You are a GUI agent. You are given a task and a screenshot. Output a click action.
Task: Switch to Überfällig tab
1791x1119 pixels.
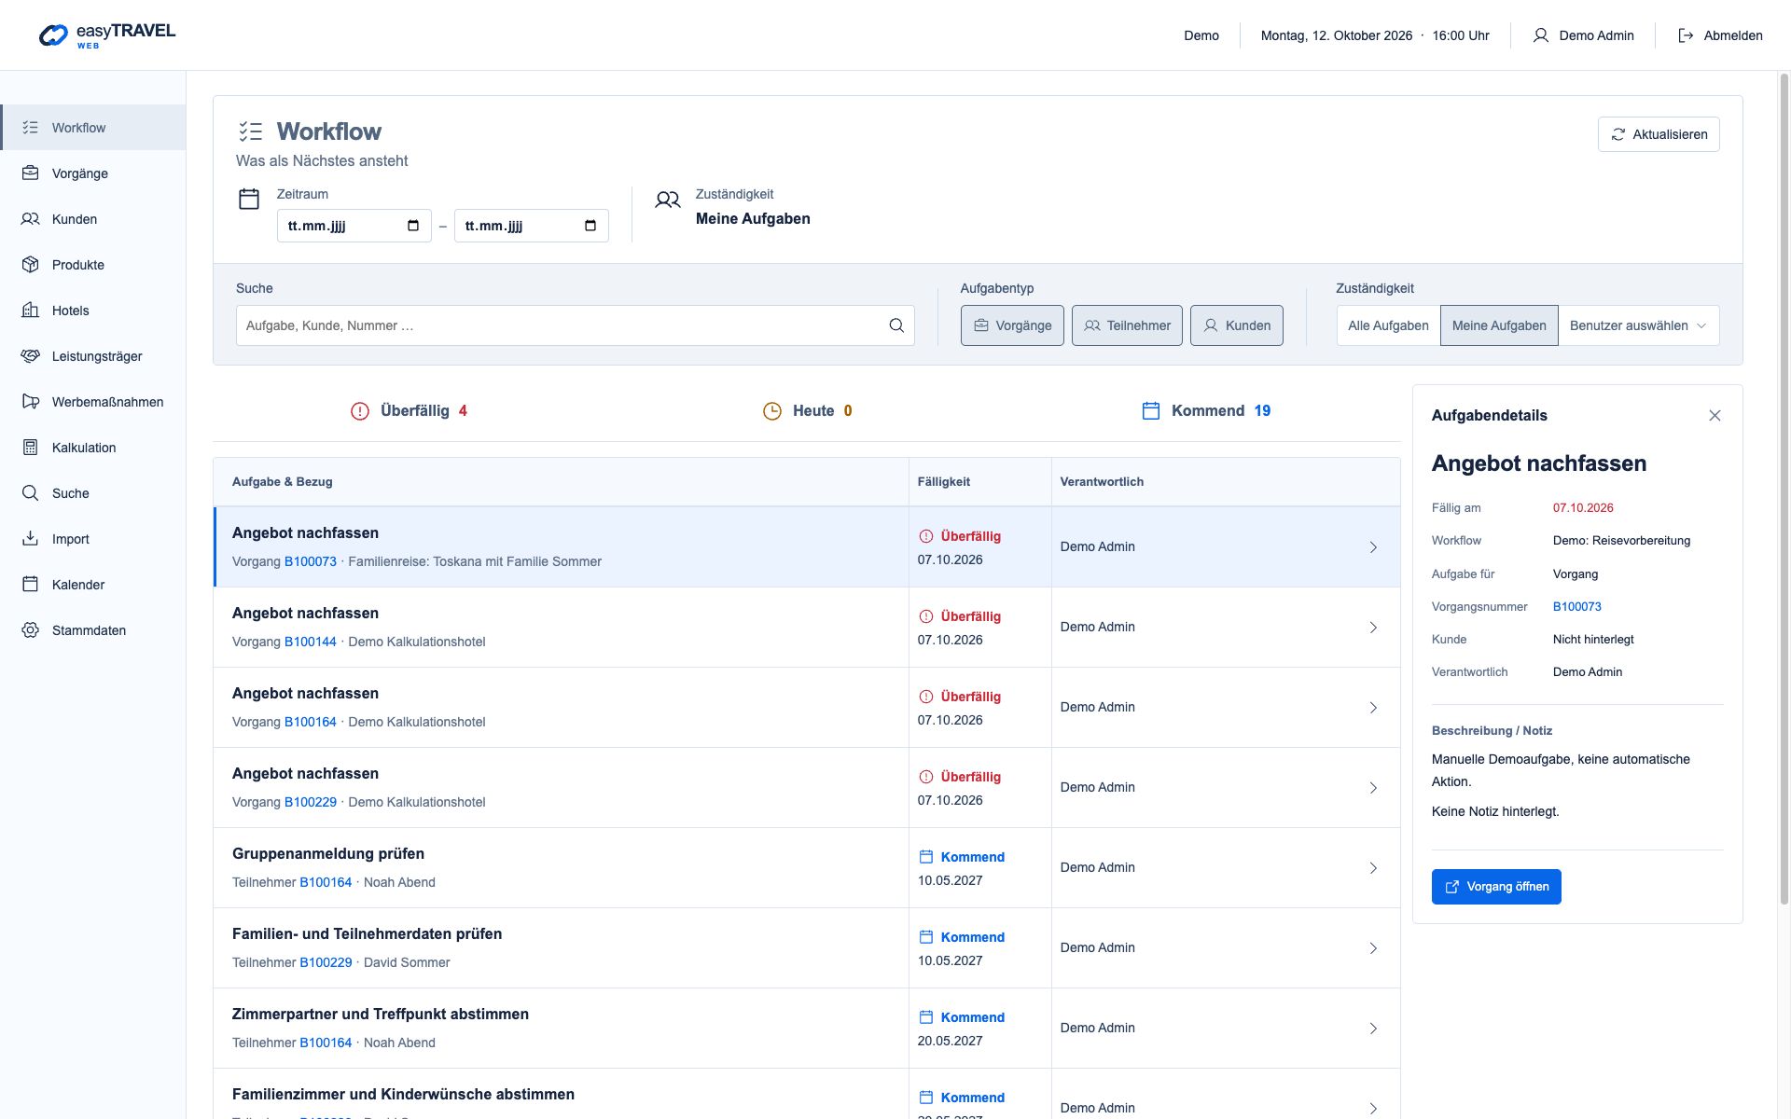409,411
